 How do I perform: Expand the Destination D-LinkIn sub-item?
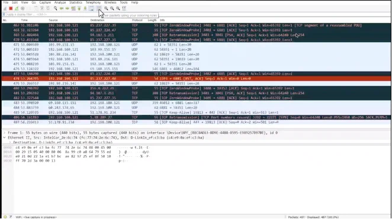pyautogui.click(x=9, y=142)
